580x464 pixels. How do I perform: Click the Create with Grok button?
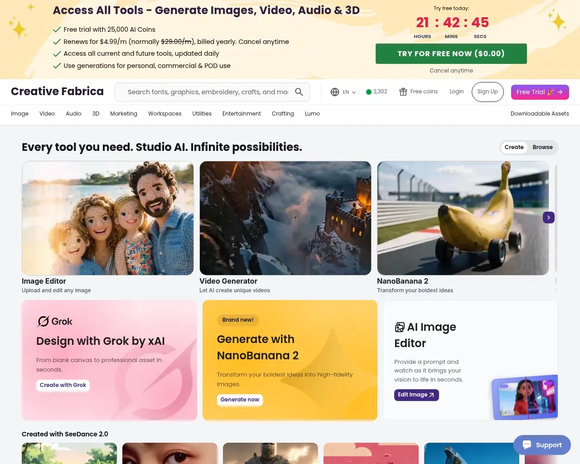pyautogui.click(x=63, y=385)
